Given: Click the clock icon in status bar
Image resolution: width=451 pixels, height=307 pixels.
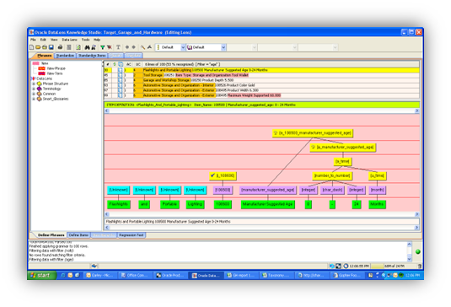Looking at the screenshot, I should click(x=346, y=267).
